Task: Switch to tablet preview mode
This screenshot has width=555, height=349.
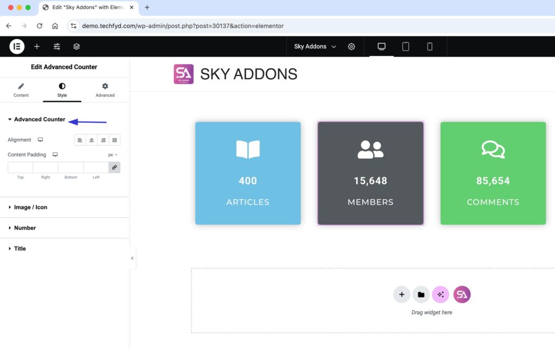Action: [x=405, y=47]
